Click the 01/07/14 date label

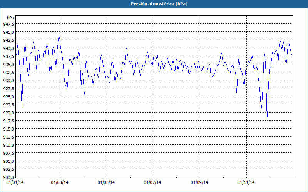tap(152, 182)
